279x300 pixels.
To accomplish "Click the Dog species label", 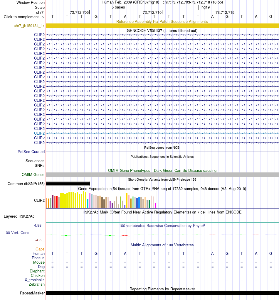I will 41,267.
